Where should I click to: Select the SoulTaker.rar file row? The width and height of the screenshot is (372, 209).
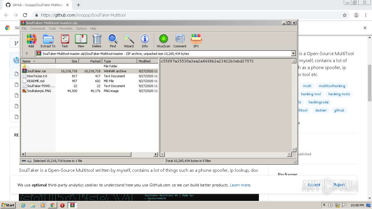coord(90,71)
